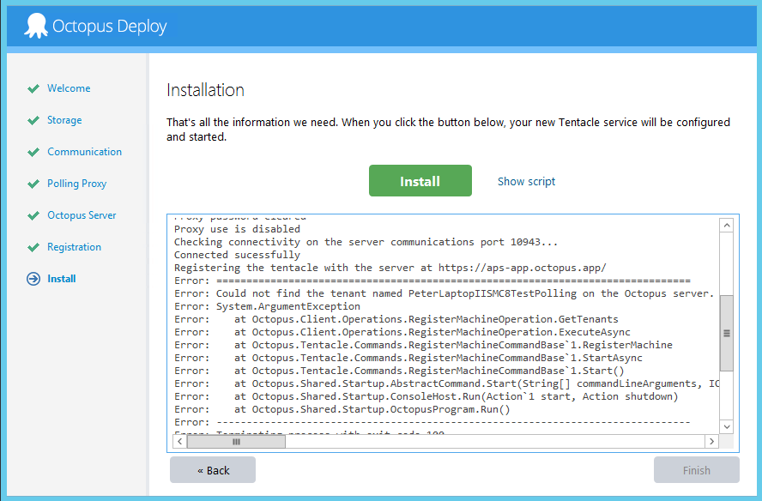Click the Welcome step checkmark icon

coord(33,88)
